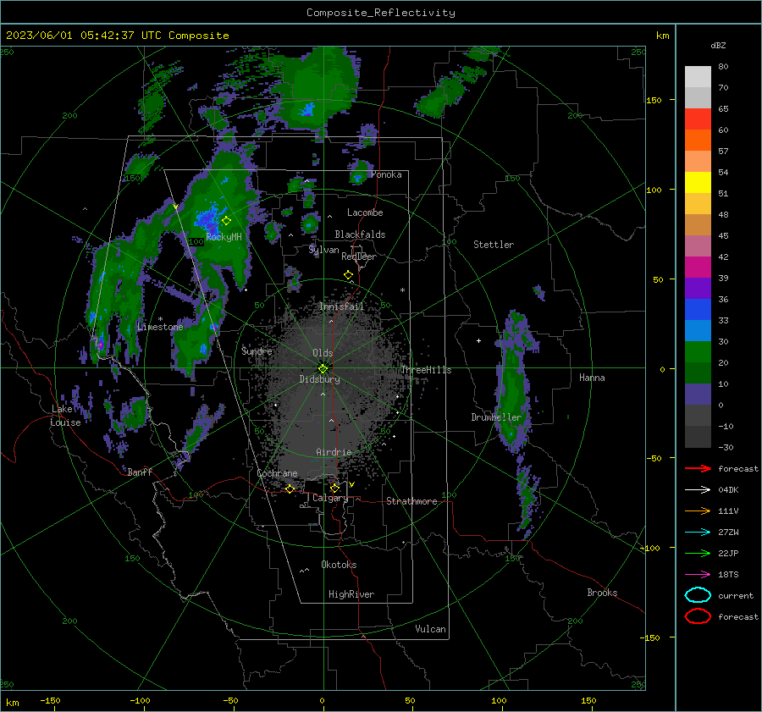The height and width of the screenshot is (712, 762).
Task: Click the HighRiver label
Action: point(351,594)
